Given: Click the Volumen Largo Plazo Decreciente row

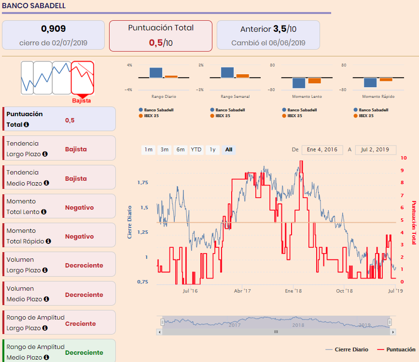Looking at the screenshot, I should coord(59,264).
